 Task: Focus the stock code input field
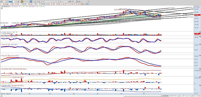(11, 2)
